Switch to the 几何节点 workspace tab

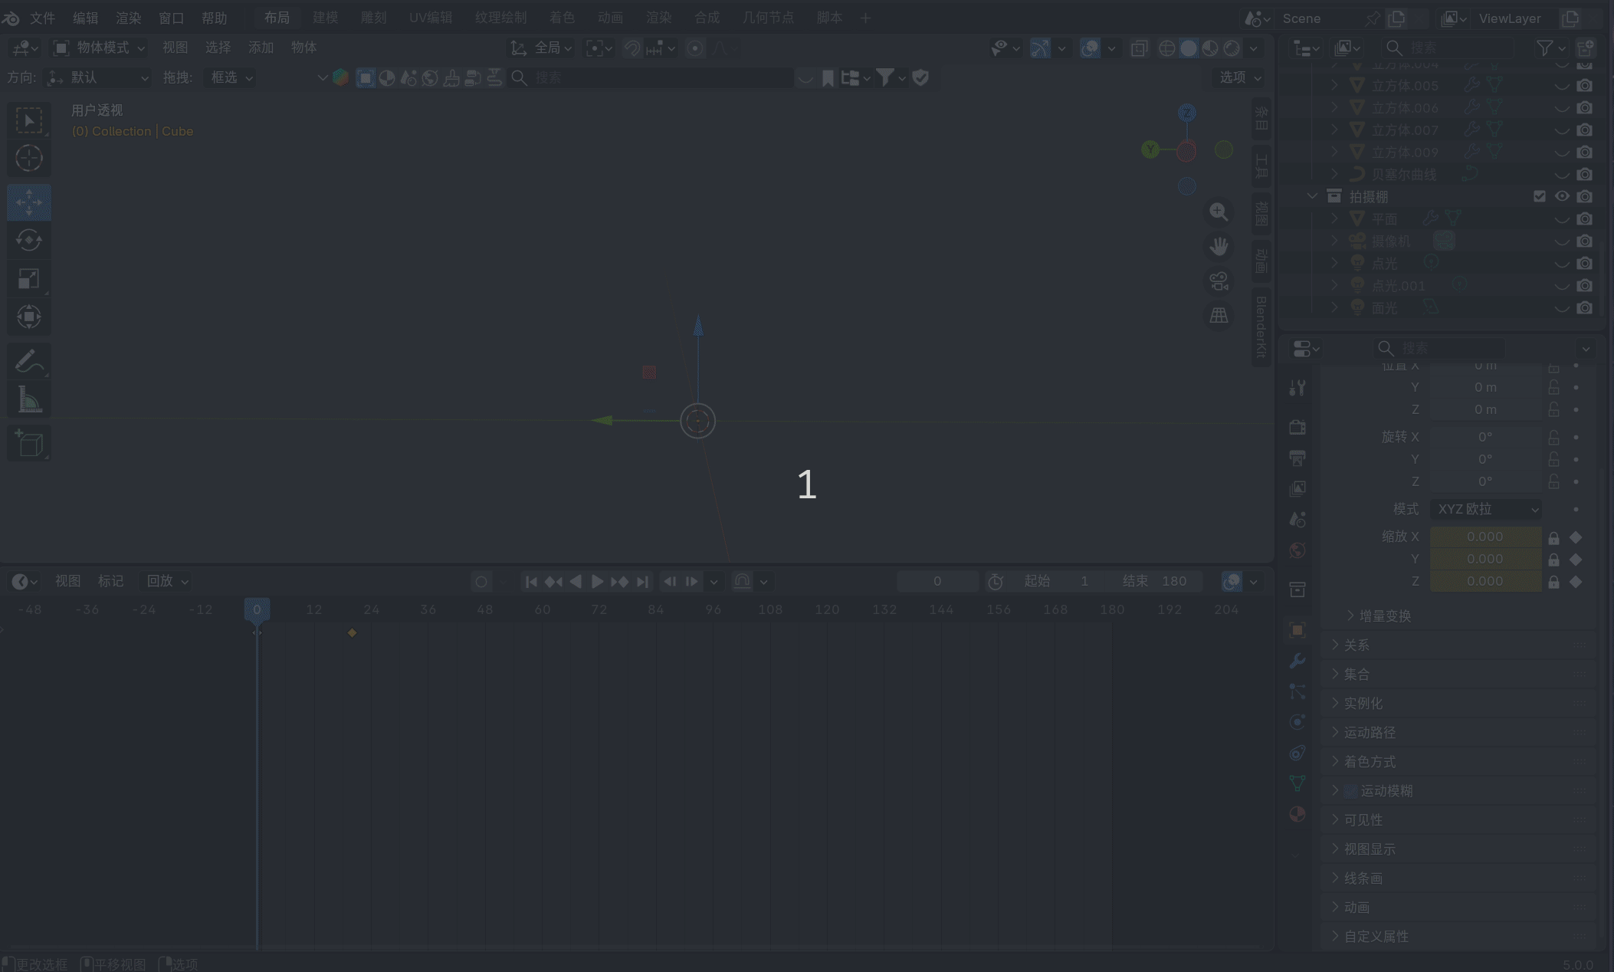(x=767, y=18)
